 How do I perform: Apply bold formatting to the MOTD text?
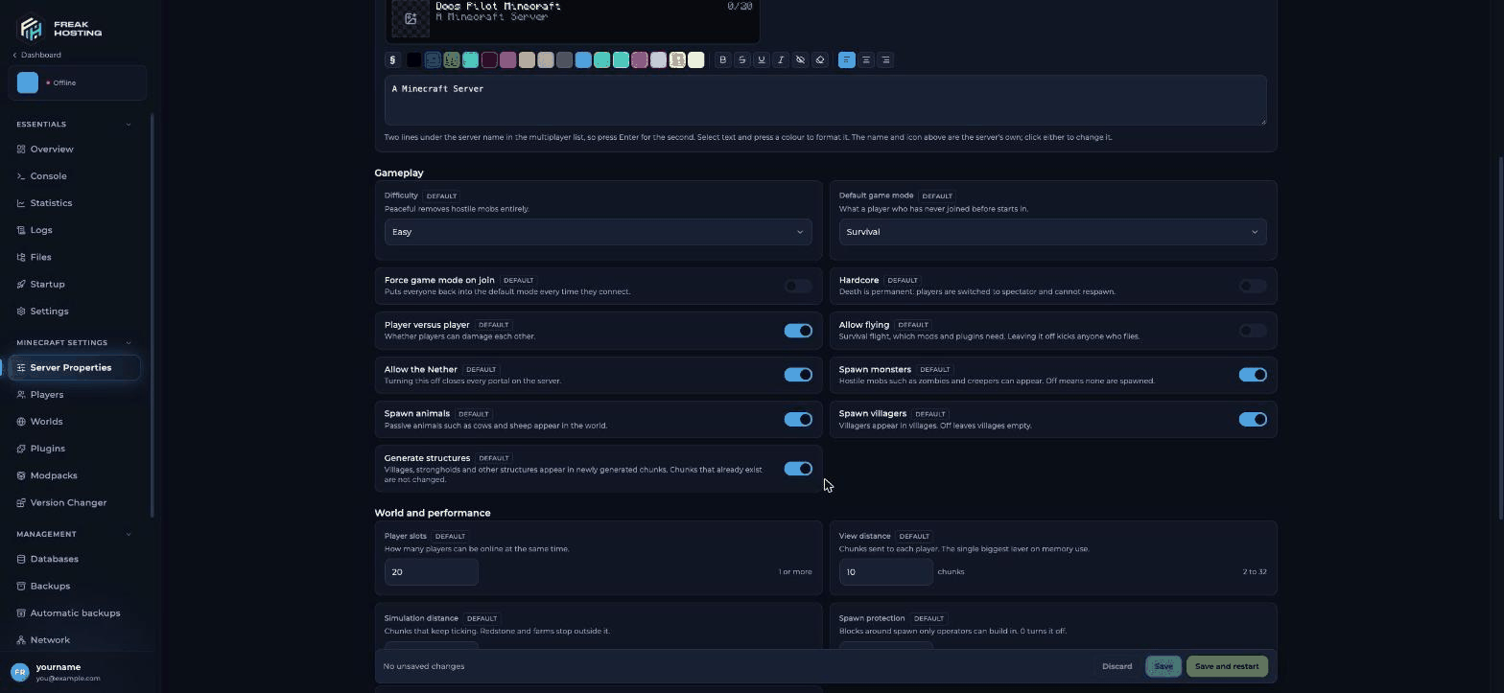(723, 59)
